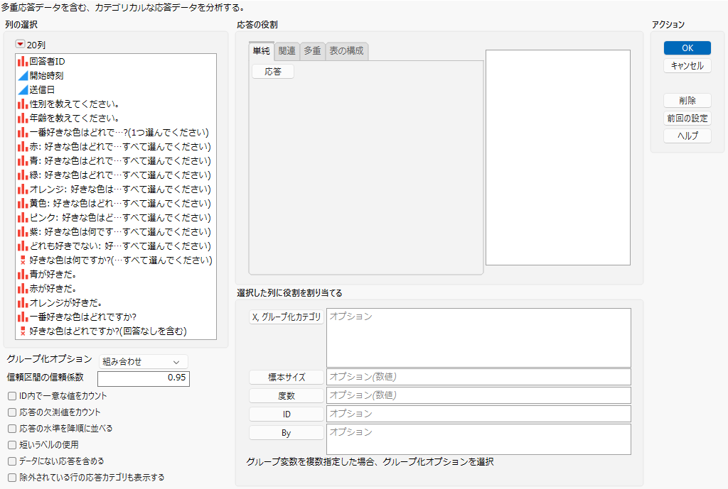The height and width of the screenshot is (489, 728).
Task: Select the 性別を教えてください。 column name
Action: coord(74,104)
